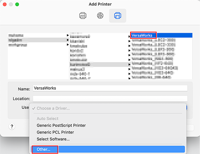Click the question mark help button
This screenshot has height=154, width=200.
(12, 127)
